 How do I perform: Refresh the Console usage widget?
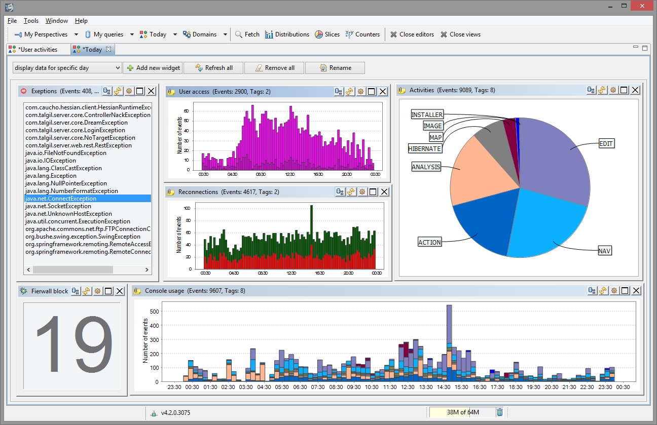click(x=603, y=291)
